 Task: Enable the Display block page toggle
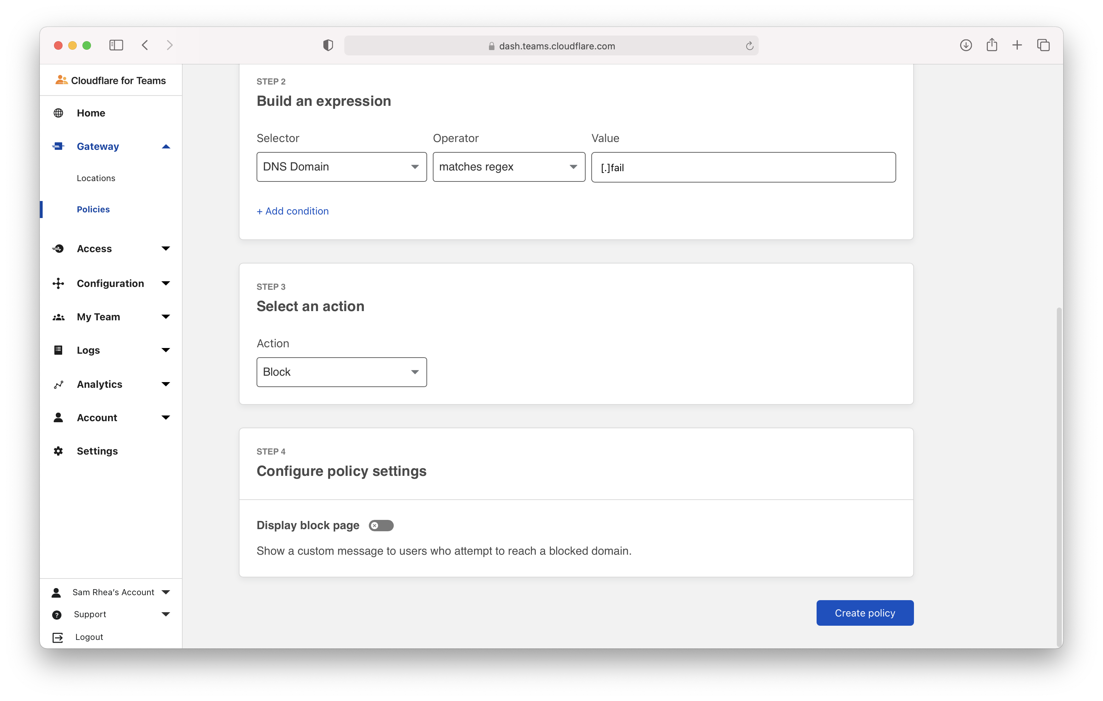[x=381, y=526]
